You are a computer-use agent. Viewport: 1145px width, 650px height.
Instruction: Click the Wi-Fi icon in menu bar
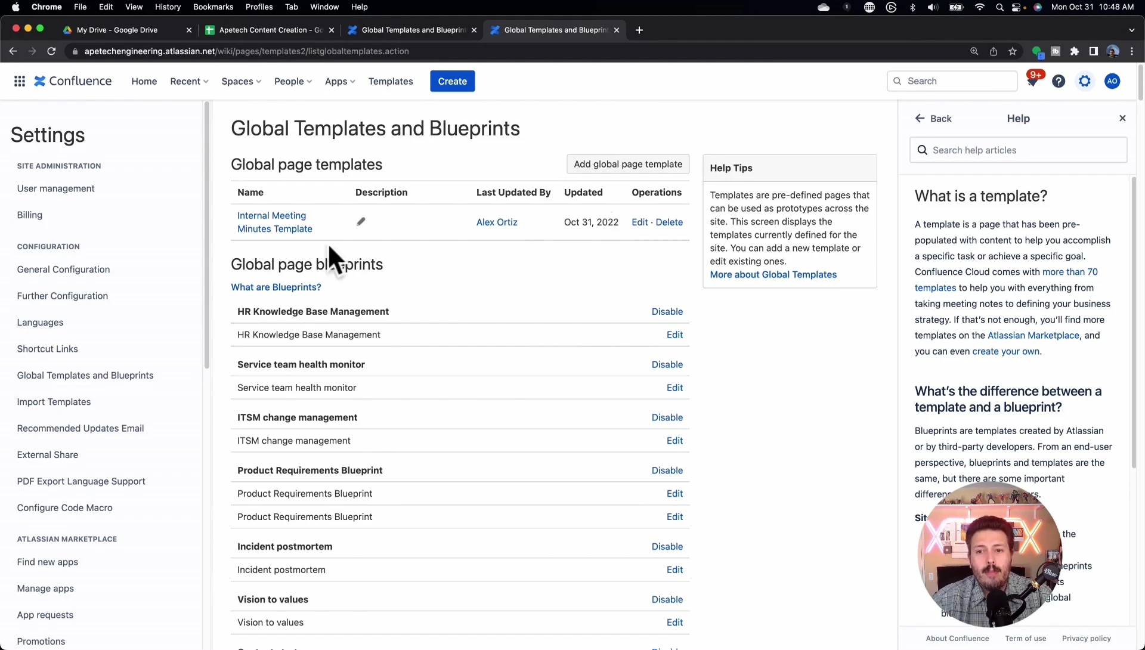click(x=980, y=7)
